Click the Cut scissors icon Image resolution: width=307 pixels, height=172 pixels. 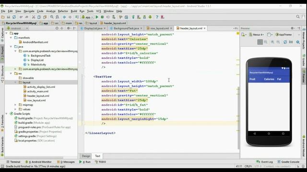coord(34,17)
